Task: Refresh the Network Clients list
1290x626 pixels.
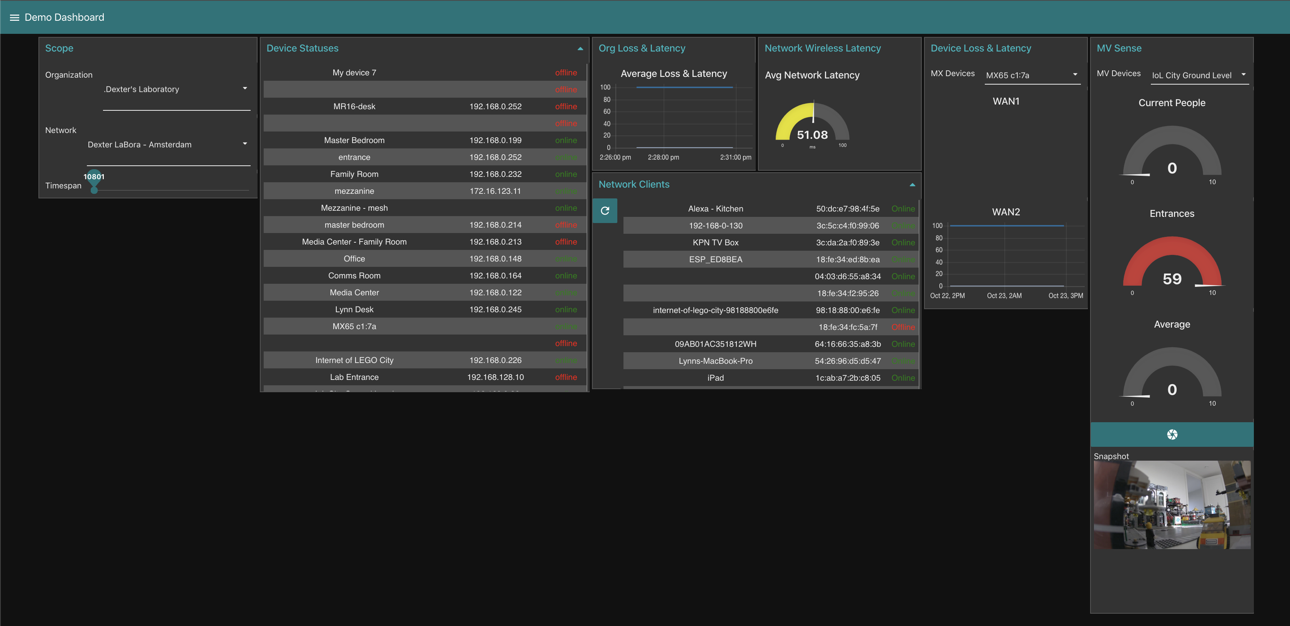Action: [x=605, y=211]
